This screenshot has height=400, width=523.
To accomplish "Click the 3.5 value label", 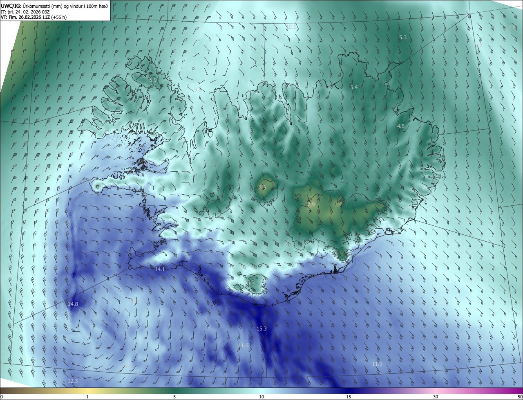I will (262, 188).
